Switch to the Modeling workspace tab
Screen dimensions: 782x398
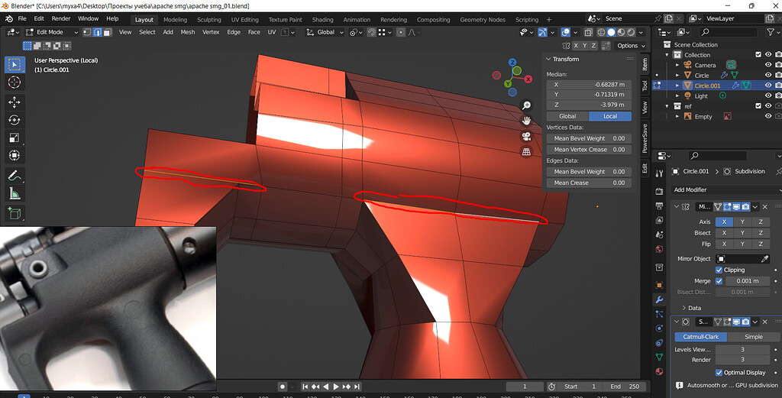coord(175,19)
